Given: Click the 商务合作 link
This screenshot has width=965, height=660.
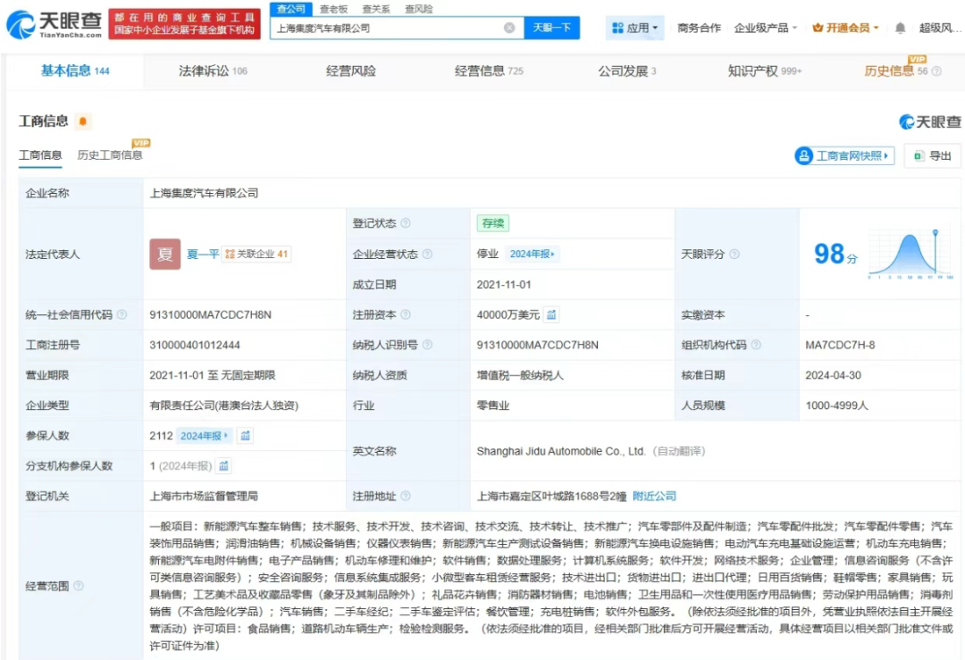Looking at the screenshot, I should 699,28.
